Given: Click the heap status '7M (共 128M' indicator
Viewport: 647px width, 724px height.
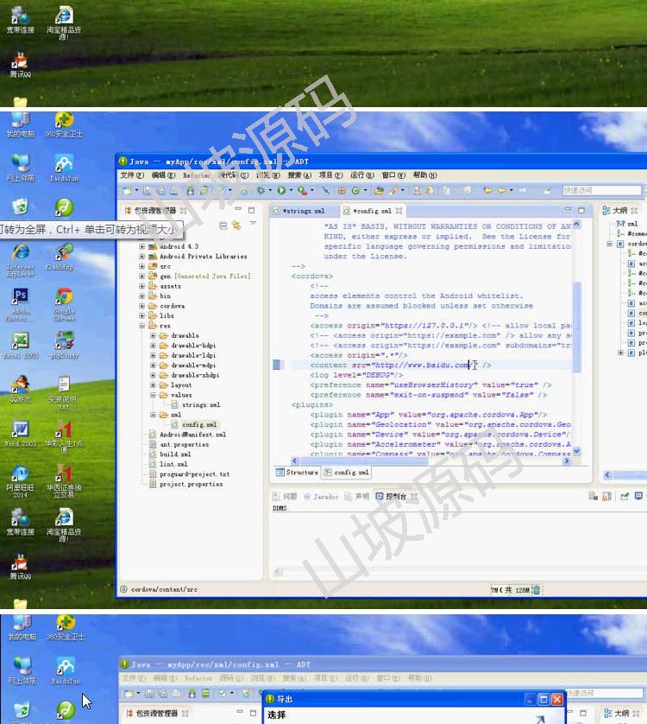Looking at the screenshot, I should 511,589.
